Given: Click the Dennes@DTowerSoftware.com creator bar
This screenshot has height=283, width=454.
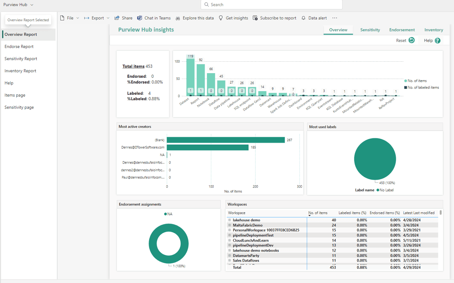Looking at the screenshot, I should tap(208, 147).
